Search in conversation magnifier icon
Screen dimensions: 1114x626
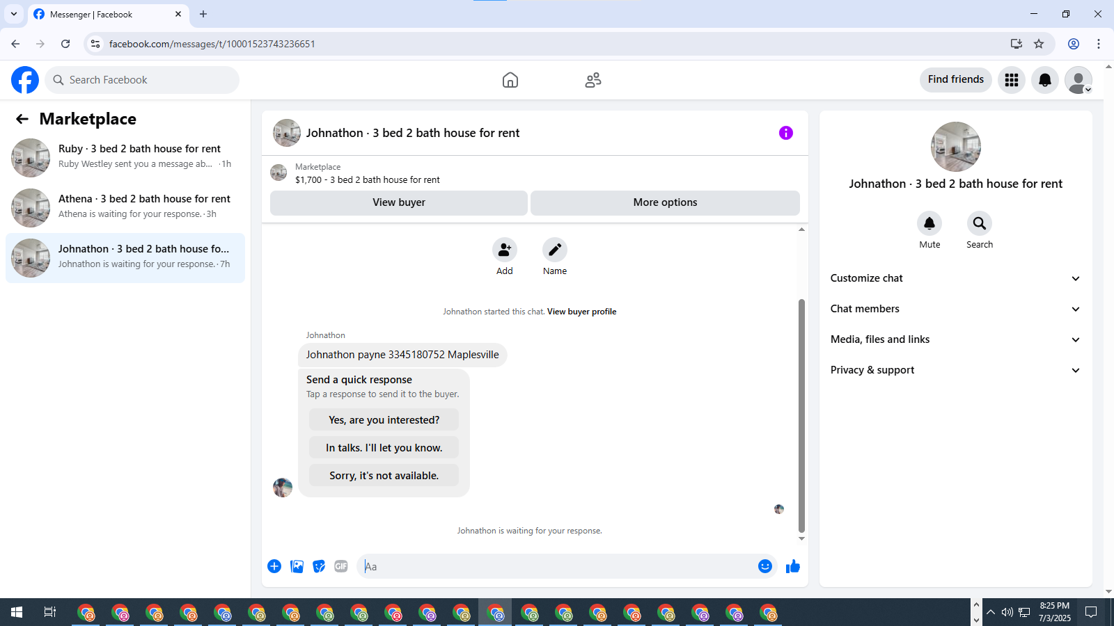(980, 223)
